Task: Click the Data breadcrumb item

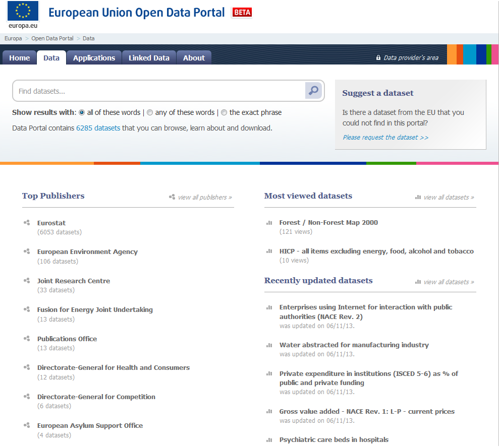Action: point(88,38)
